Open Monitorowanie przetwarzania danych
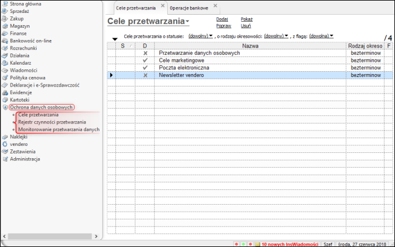Screen dimensions: 395x247 pos(59,129)
